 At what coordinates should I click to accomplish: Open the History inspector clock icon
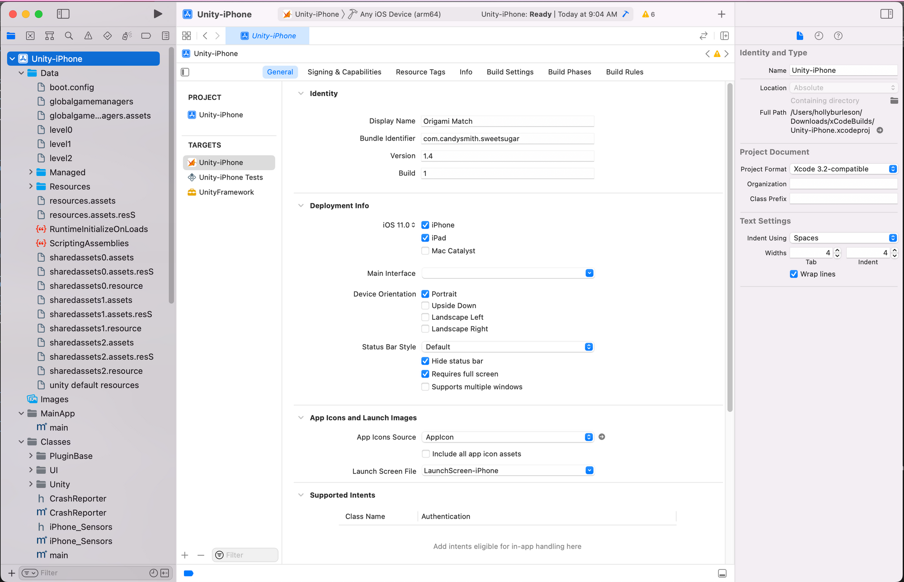[819, 36]
